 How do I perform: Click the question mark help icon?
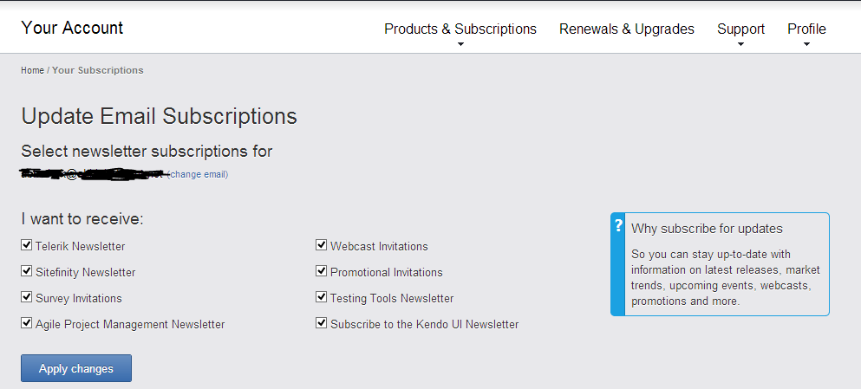click(618, 226)
